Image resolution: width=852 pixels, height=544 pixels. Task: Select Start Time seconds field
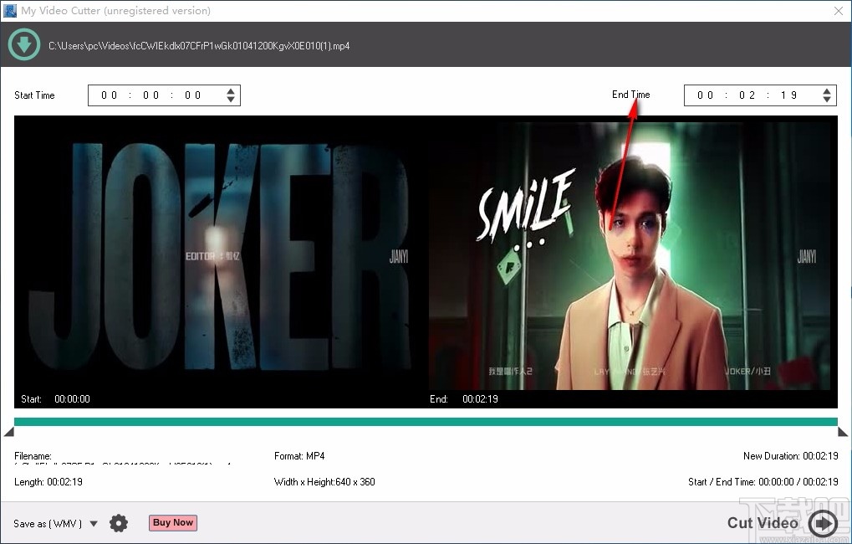(193, 95)
